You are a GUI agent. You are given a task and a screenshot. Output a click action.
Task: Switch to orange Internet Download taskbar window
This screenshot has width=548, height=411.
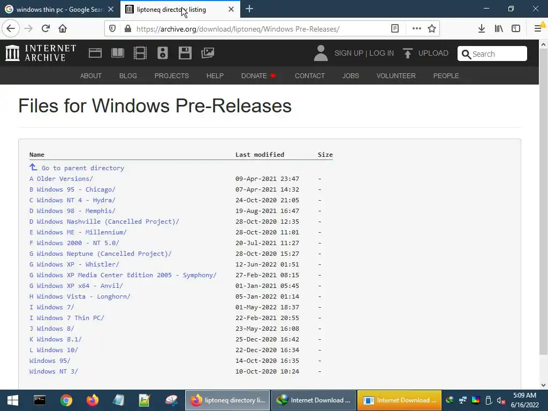click(399, 400)
